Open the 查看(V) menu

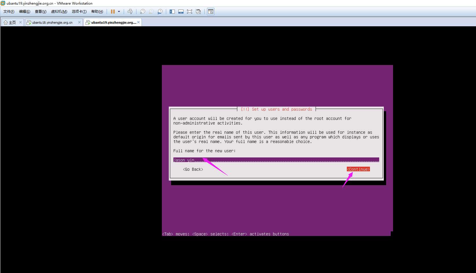tap(40, 12)
